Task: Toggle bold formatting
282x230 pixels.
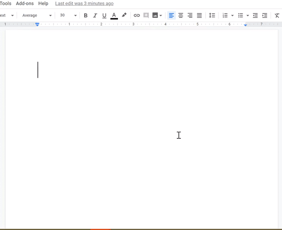Action: click(x=86, y=16)
